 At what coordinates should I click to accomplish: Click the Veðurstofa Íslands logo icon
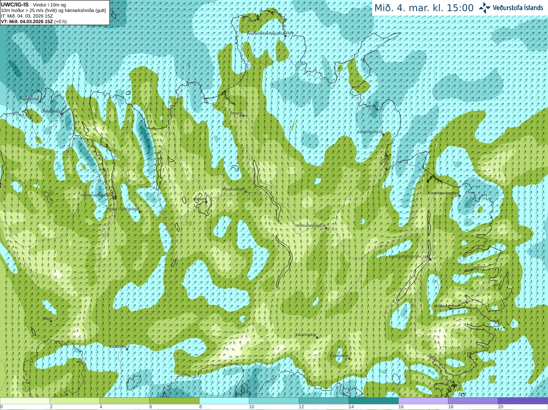[x=485, y=8]
